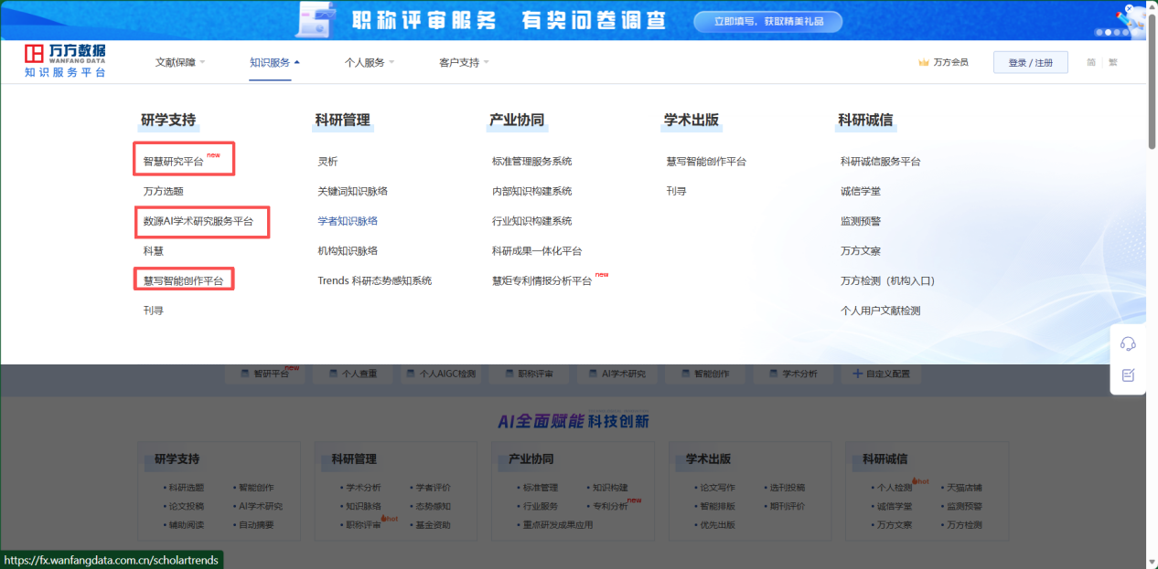Screen dimensions: 1158x569
Task: Click the 研学支持 menu column heading
Action: (168, 120)
